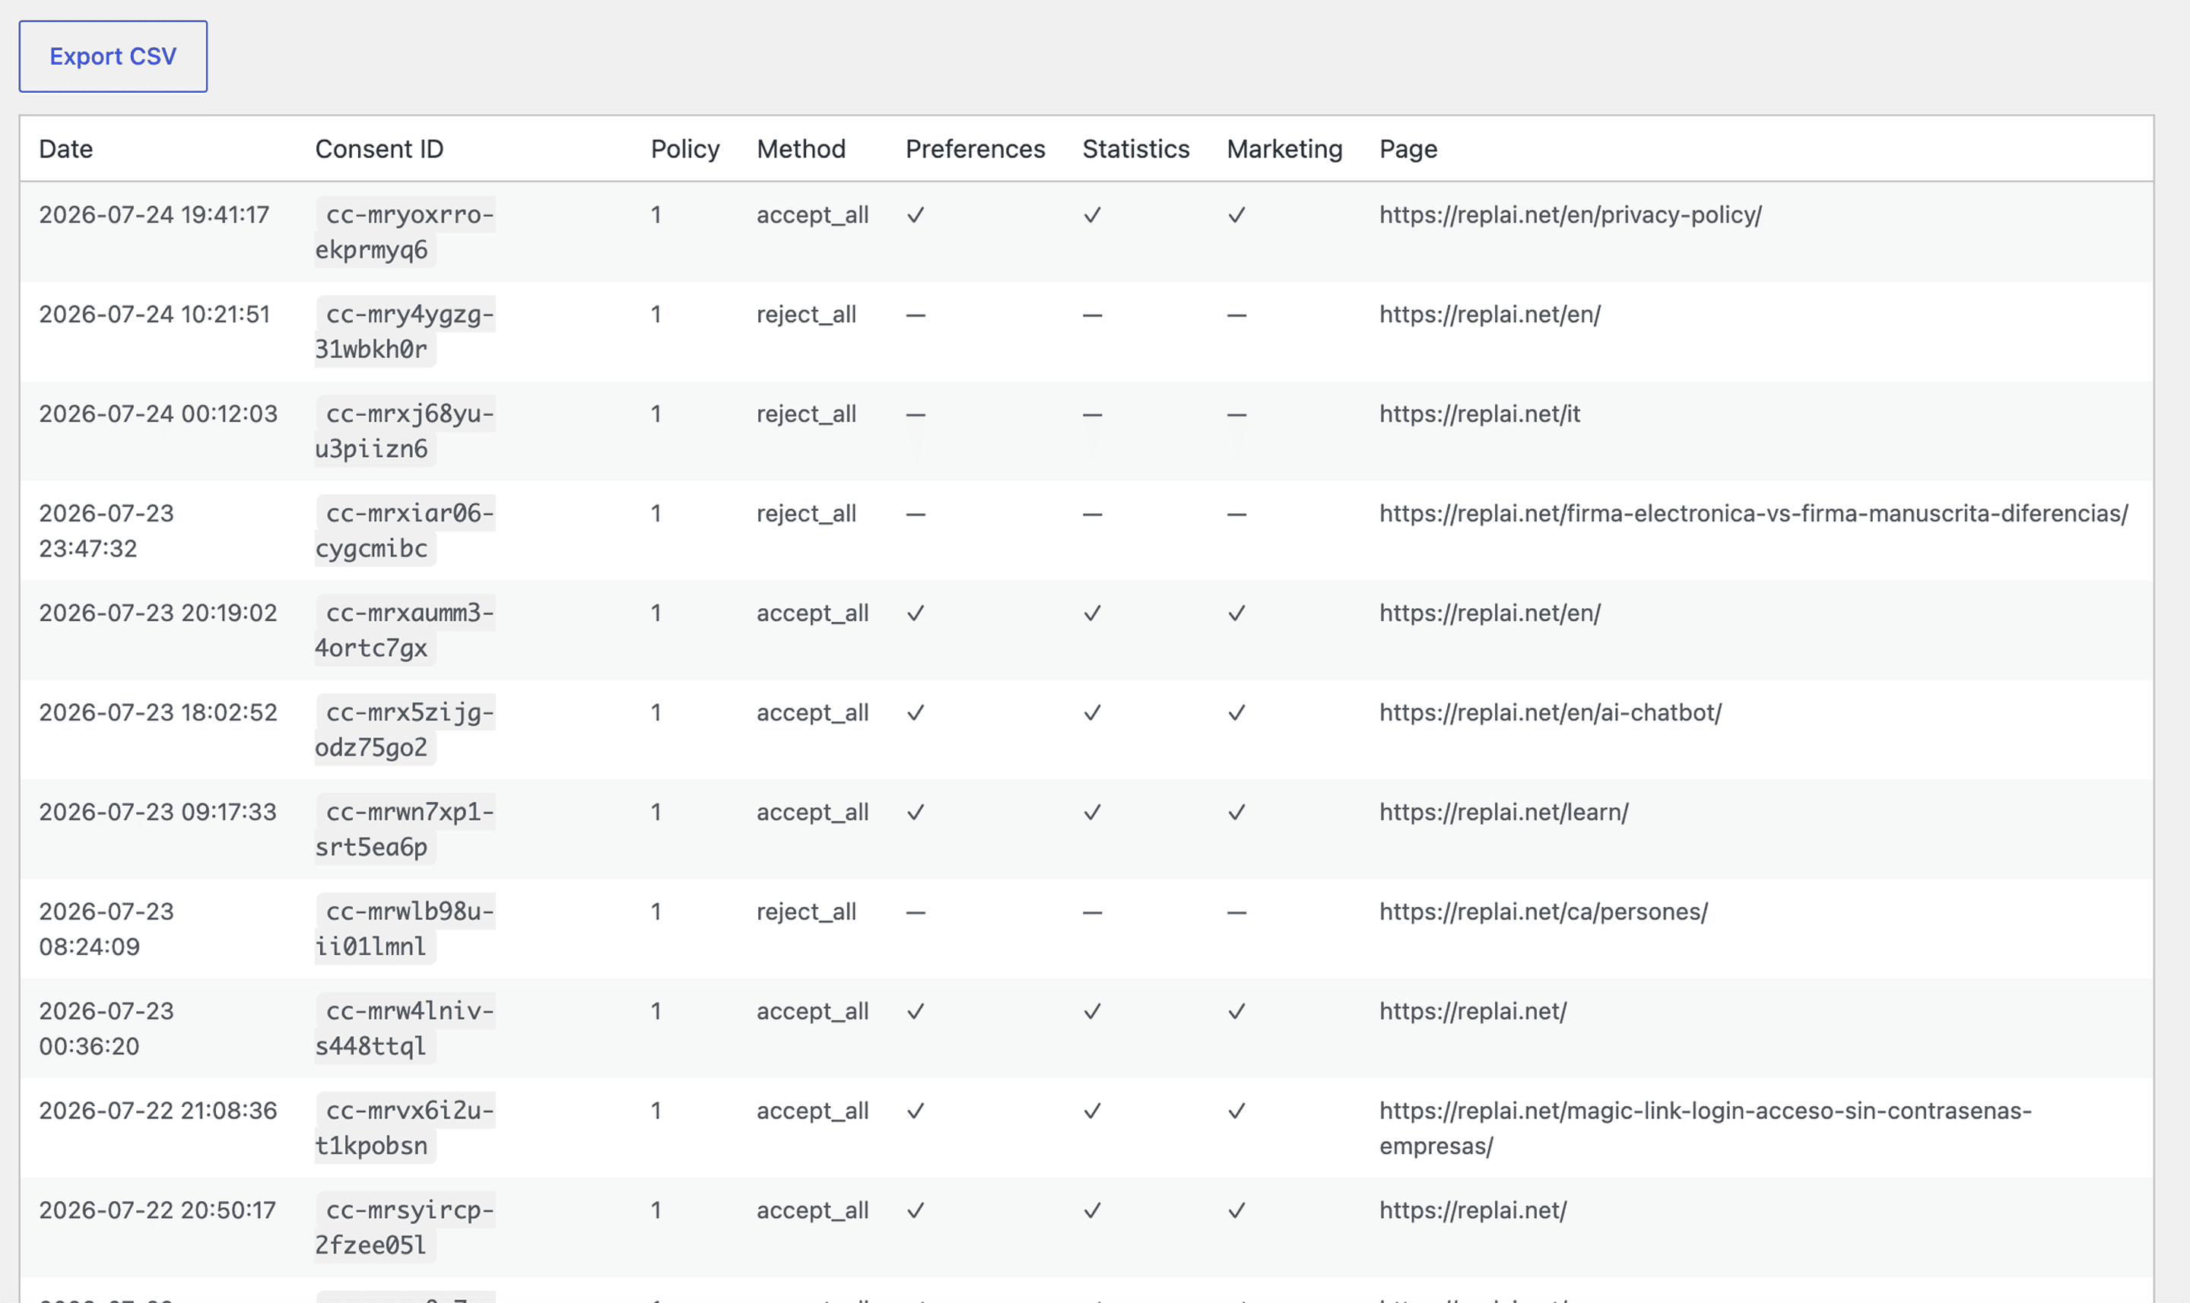Click reject_all method in 10:21:51 row
The width and height of the screenshot is (2190, 1303).
point(806,314)
